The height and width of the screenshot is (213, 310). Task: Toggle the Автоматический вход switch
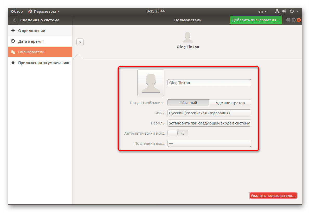[x=178, y=133]
